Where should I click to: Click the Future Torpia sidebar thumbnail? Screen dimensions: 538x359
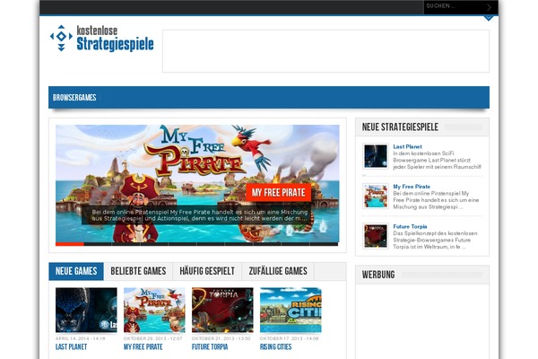376,236
